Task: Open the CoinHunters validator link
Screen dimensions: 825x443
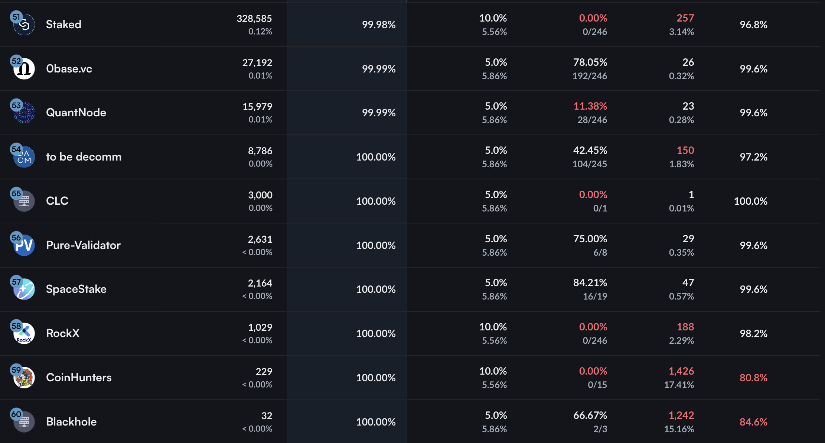Action: (79, 378)
